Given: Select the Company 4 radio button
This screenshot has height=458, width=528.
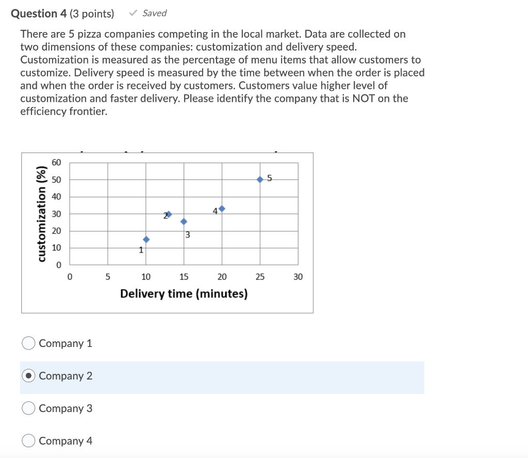Looking at the screenshot, I should [28, 440].
